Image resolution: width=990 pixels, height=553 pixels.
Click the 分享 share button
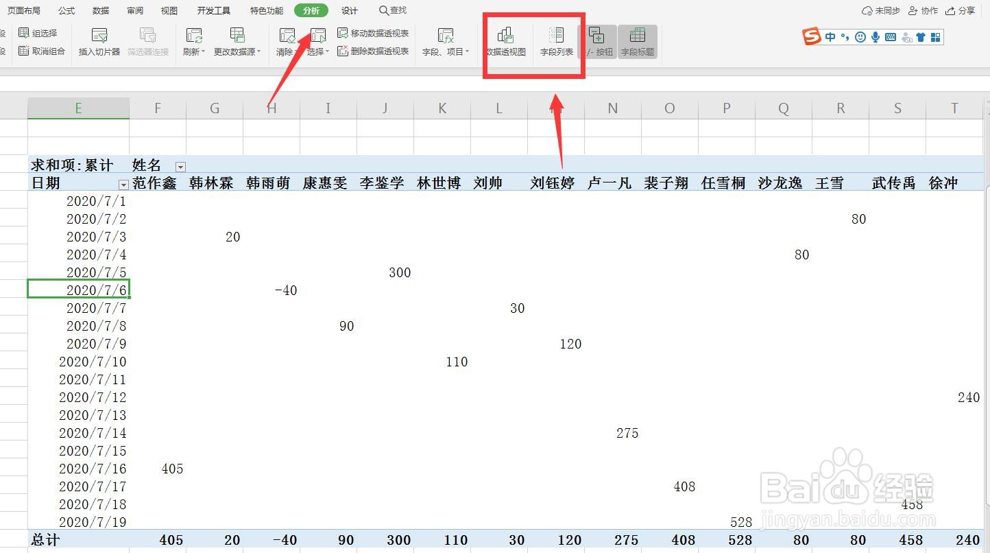pos(966,10)
